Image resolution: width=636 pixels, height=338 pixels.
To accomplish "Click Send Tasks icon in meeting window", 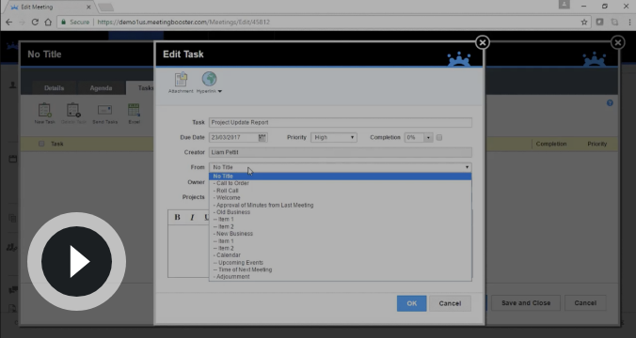I will pos(104,110).
